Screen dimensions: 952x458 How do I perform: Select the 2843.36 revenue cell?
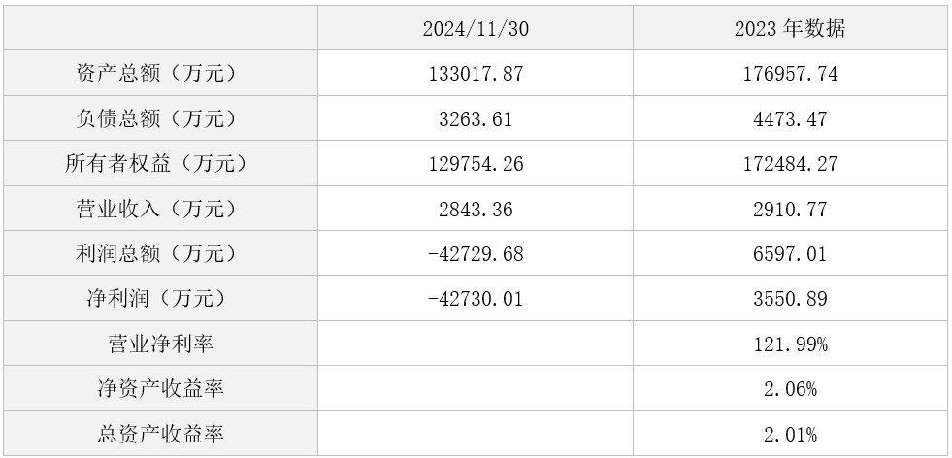pyautogui.click(x=476, y=209)
